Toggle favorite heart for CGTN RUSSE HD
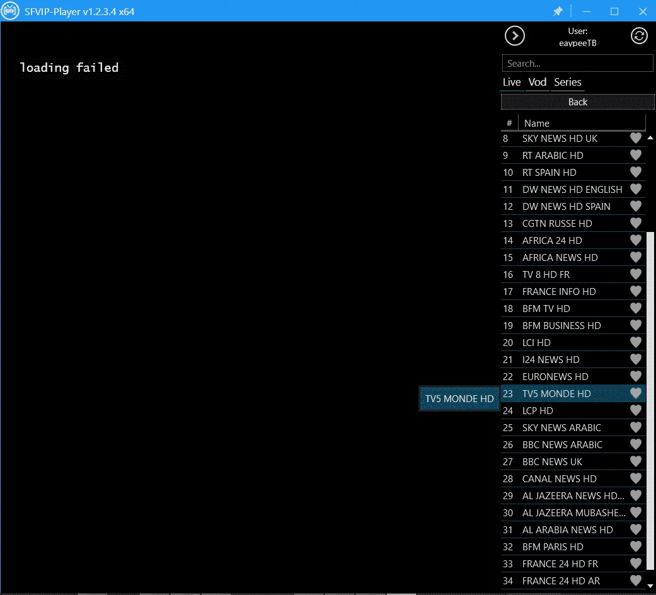 pos(635,223)
